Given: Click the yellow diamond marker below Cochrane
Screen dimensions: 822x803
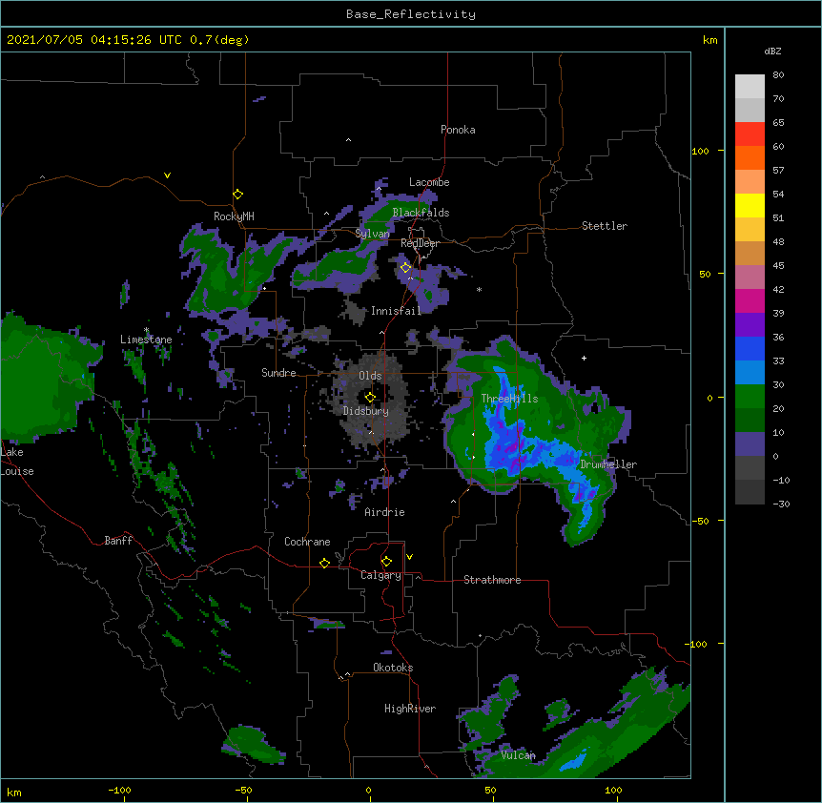Looking at the screenshot, I should tap(324, 563).
